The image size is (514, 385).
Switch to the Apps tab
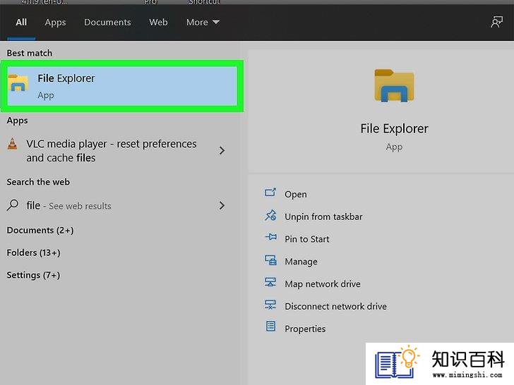click(x=55, y=23)
